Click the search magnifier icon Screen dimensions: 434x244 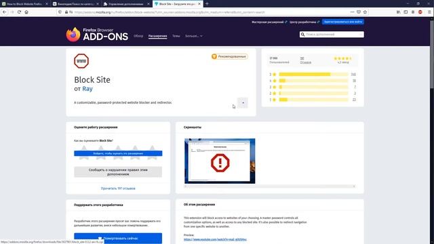[x=302, y=35]
